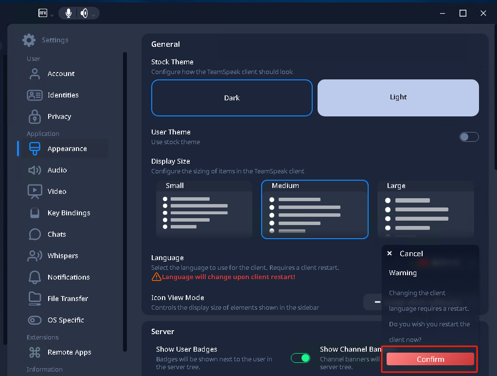Go to File Transfer settings
This screenshot has width=497, height=376.
coord(68,299)
